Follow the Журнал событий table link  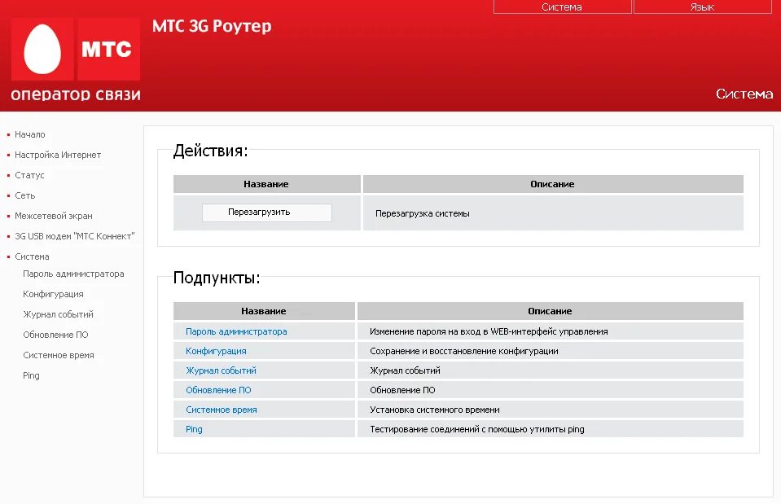pyautogui.click(x=221, y=370)
